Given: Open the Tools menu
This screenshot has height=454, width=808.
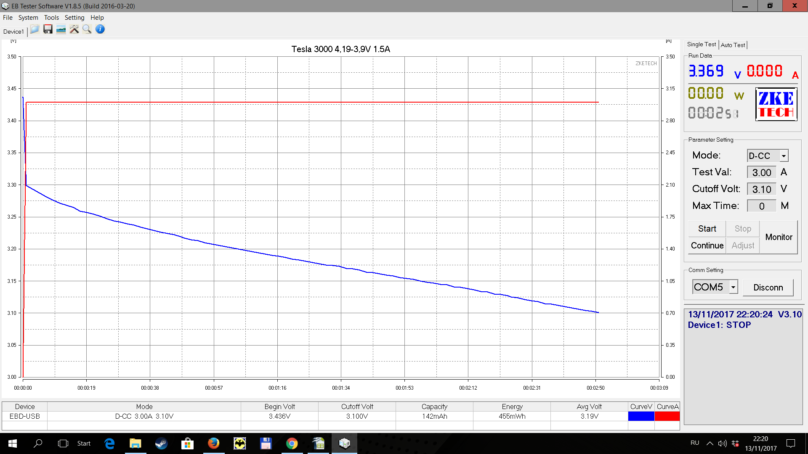Looking at the screenshot, I should [x=51, y=18].
